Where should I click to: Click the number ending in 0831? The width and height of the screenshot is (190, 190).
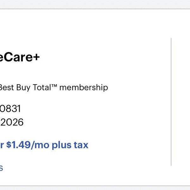(10, 109)
